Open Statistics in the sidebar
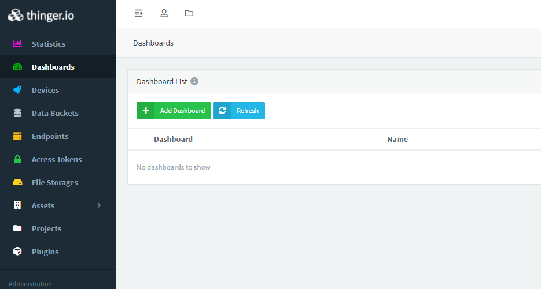Image resolution: width=541 pixels, height=289 pixels. [x=49, y=44]
